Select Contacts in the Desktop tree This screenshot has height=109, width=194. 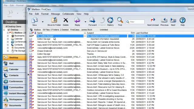point(18,45)
